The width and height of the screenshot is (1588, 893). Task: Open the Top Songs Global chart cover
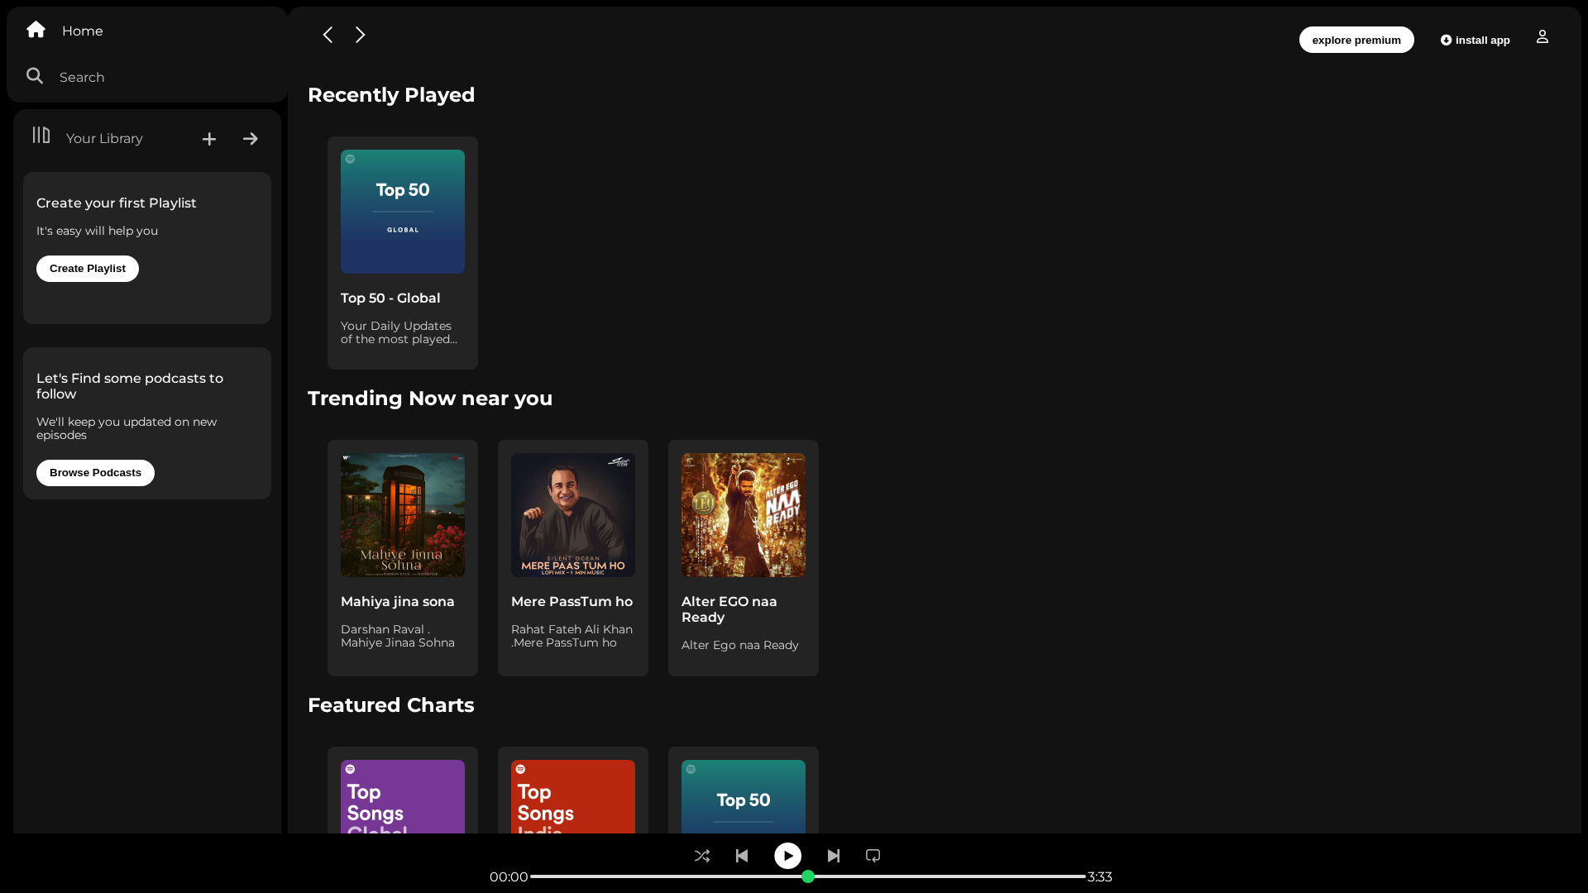tap(403, 796)
